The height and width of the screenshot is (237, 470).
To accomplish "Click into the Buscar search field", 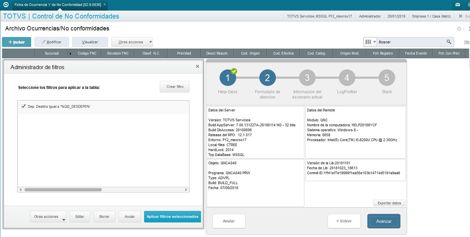I will (x=411, y=42).
